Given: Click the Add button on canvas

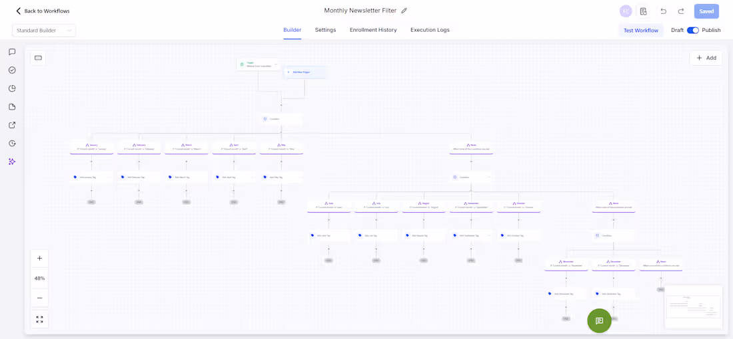Looking at the screenshot, I should tap(706, 58).
